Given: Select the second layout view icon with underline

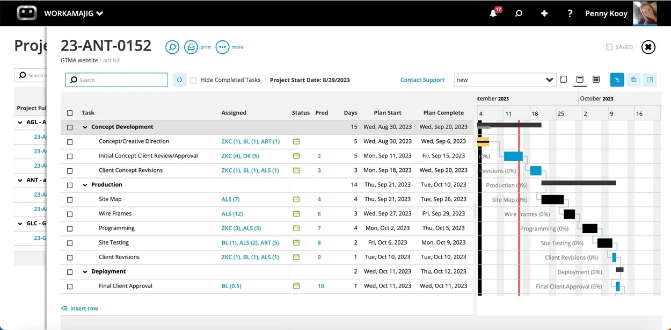Looking at the screenshot, I should (579, 80).
